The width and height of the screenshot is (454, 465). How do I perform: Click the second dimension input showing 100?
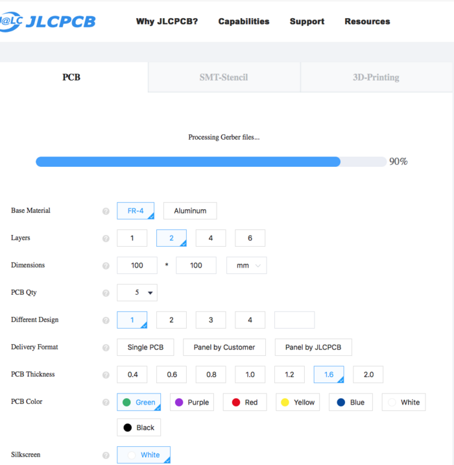pyautogui.click(x=196, y=265)
